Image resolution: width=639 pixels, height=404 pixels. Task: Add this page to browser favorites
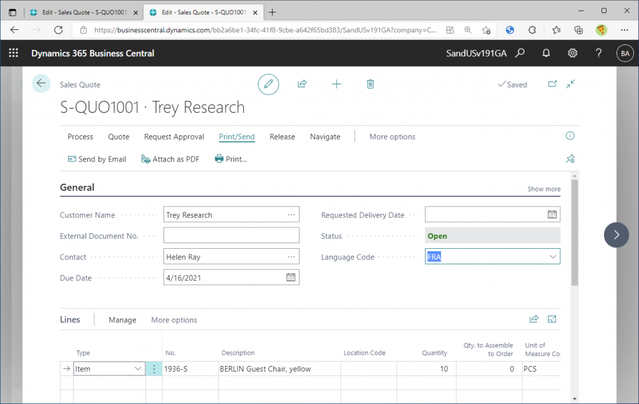click(485, 30)
